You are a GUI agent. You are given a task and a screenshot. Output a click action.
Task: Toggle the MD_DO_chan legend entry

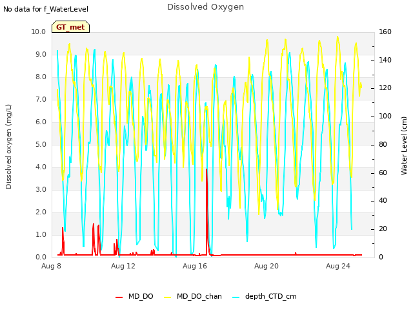point(193,296)
